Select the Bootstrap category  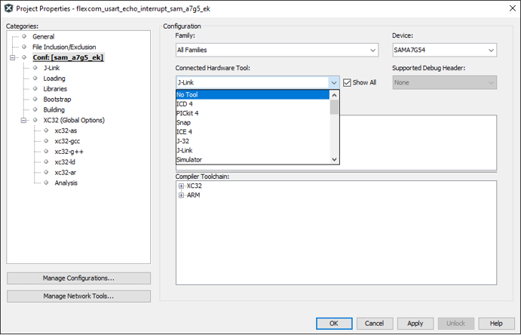coord(57,99)
